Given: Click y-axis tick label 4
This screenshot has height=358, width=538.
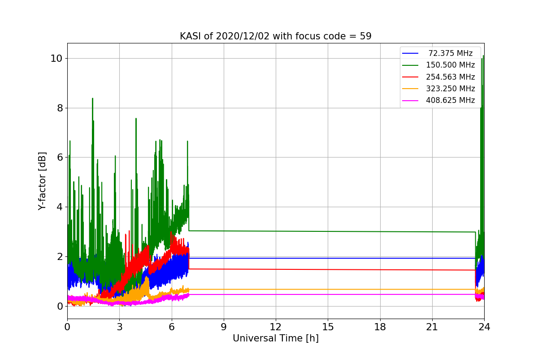Looking at the screenshot, I should (59, 207).
